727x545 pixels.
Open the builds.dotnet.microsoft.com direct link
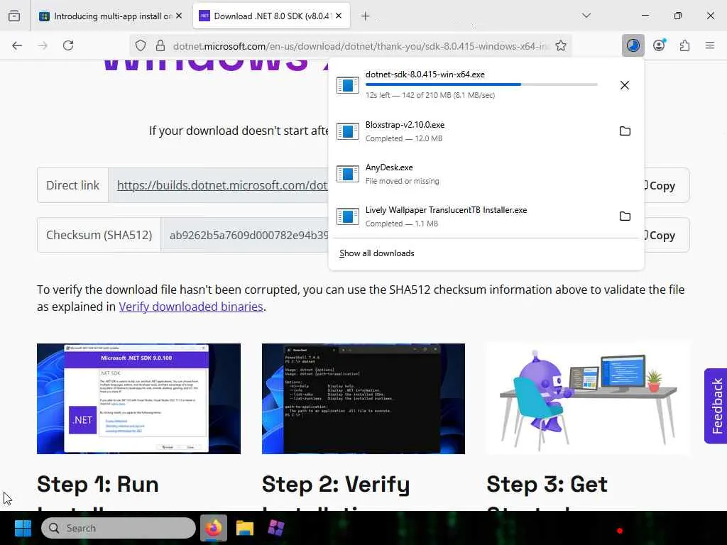point(222,185)
